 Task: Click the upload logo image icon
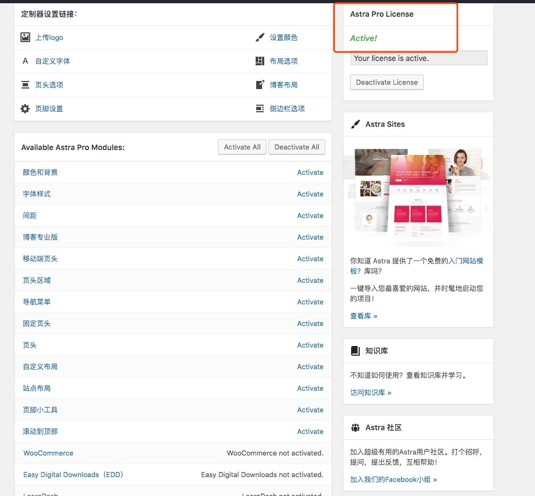tap(25, 37)
